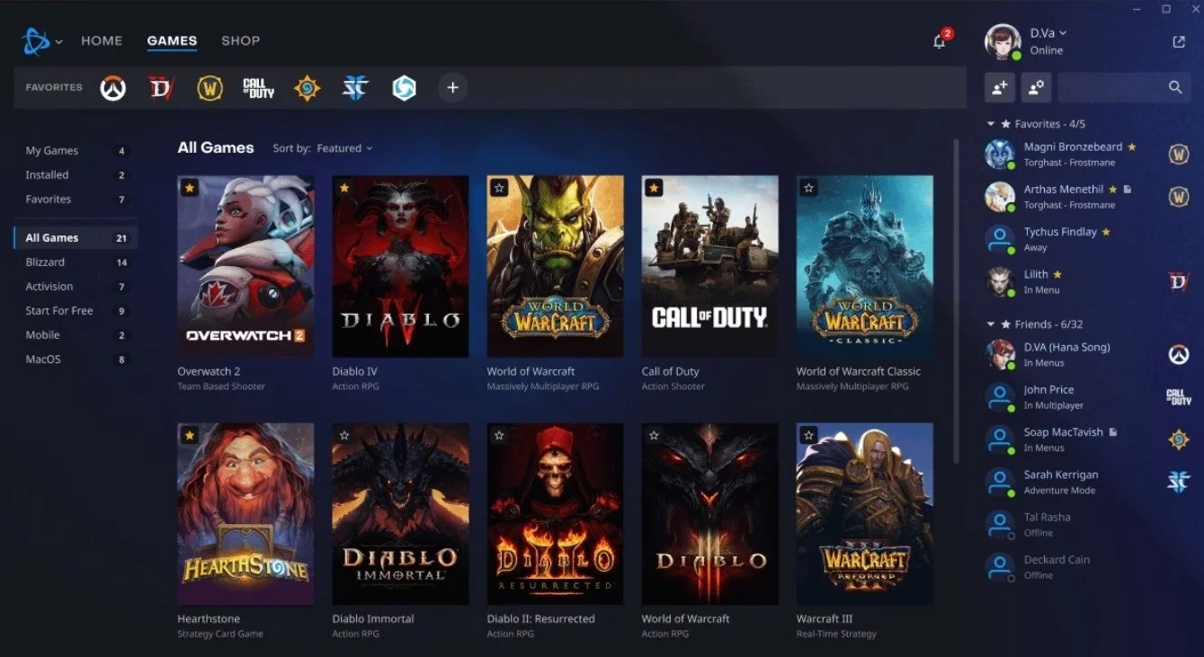This screenshot has height=657, width=1204.
Task: Open the Warcraft III game card artwork
Action: tap(864, 514)
